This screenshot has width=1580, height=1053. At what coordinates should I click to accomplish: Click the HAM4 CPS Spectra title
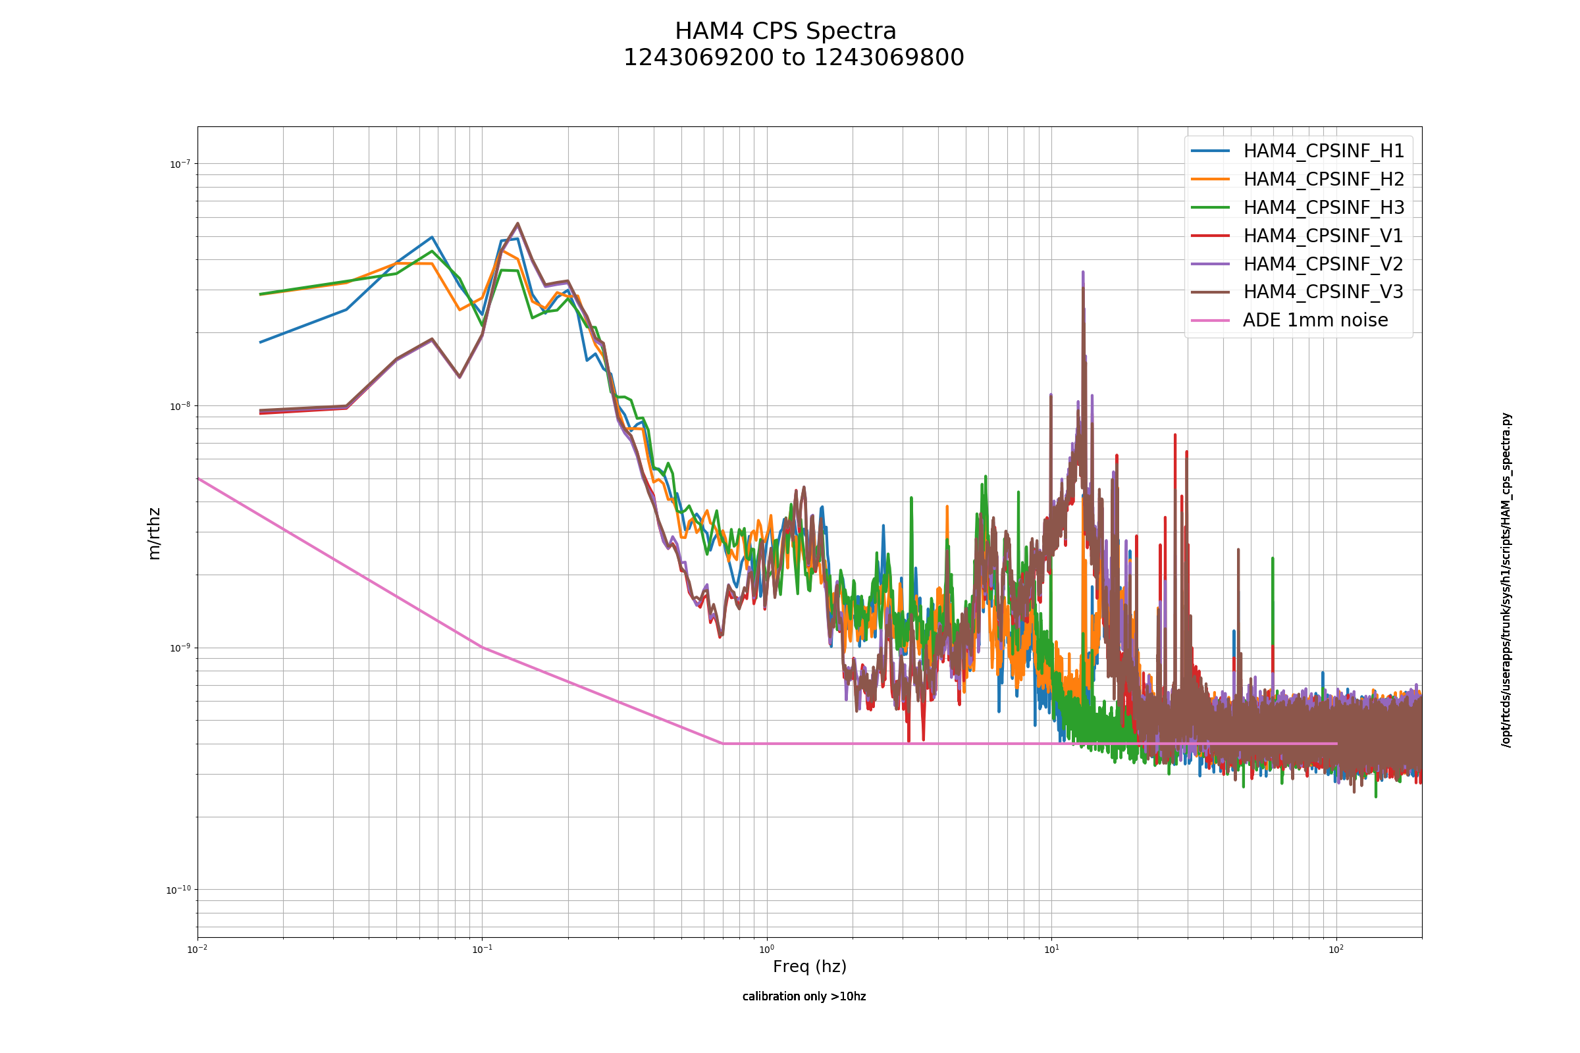pos(785,32)
